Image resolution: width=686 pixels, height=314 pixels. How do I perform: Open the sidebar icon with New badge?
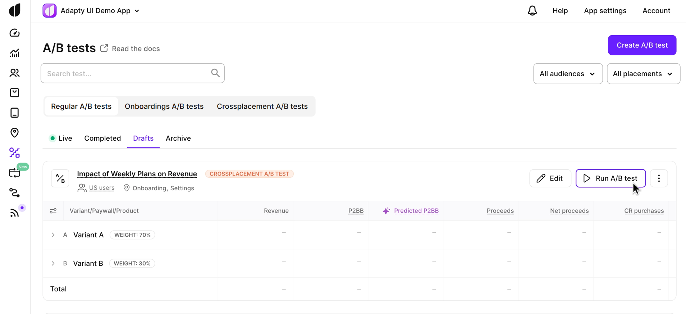[x=15, y=173]
